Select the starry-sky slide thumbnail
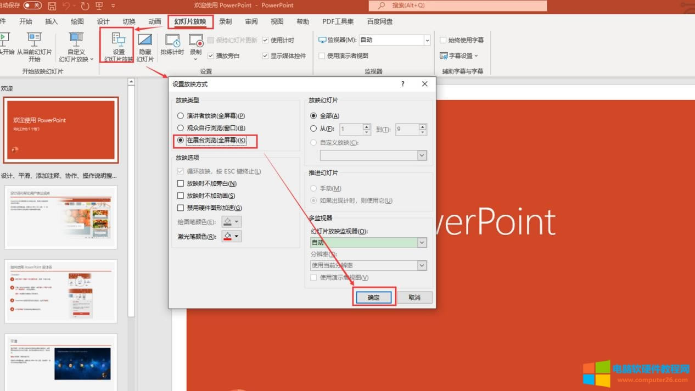 (x=61, y=362)
